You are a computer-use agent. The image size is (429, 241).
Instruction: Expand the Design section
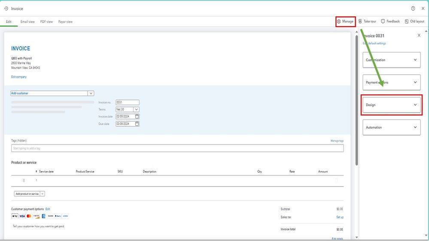point(392,105)
